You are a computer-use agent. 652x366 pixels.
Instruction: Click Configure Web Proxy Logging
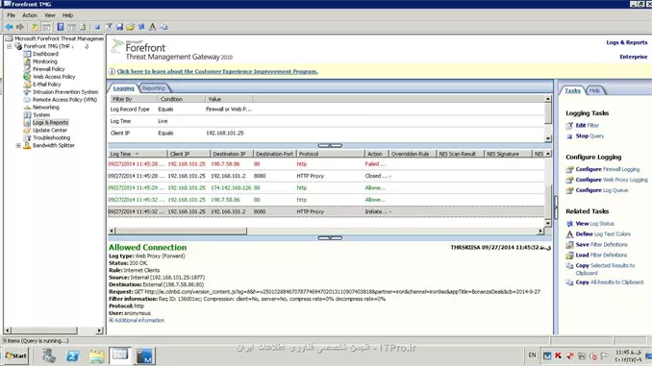coord(612,180)
